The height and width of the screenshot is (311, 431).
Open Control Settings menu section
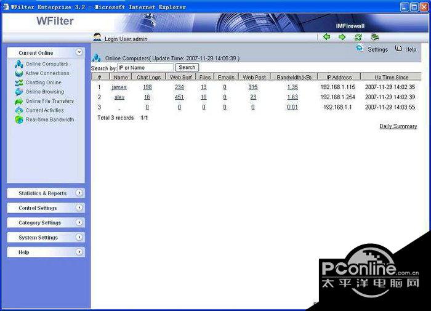pyautogui.click(x=46, y=208)
